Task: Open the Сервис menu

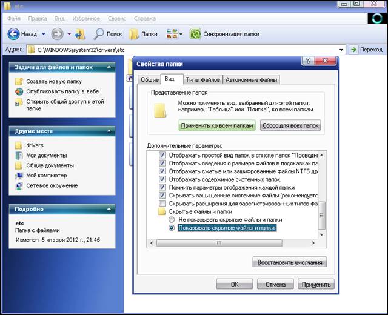Action: [117, 19]
